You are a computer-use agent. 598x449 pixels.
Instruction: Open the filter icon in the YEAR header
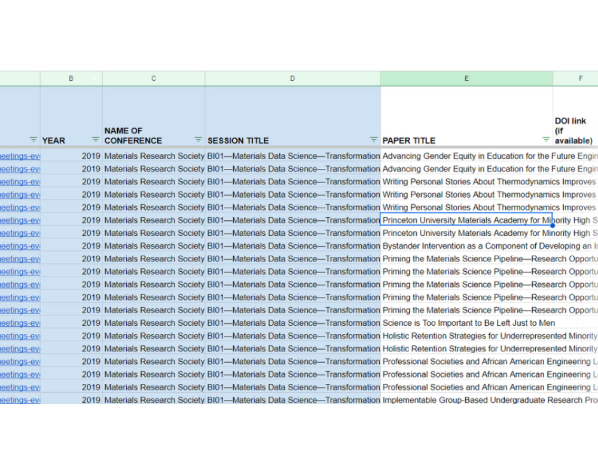95,139
